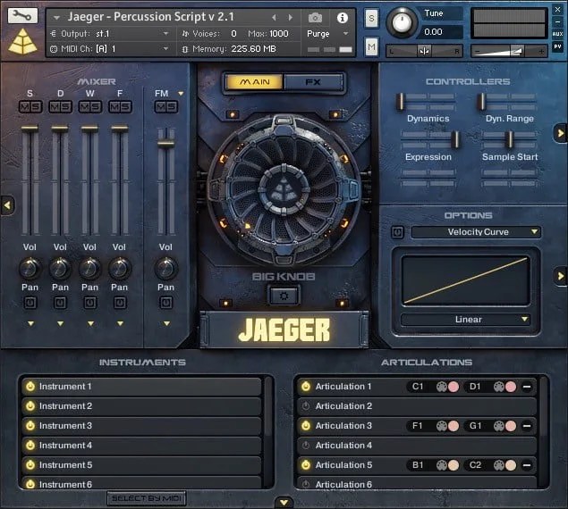Switch to the MAIN tab
568x509 pixels.
pyautogui.click(x=254, y=82)
